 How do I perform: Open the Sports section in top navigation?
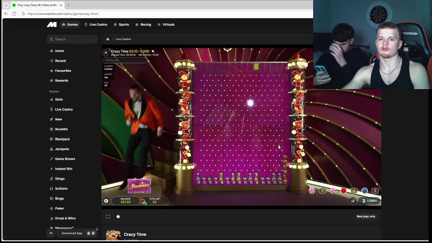(121, 24)
